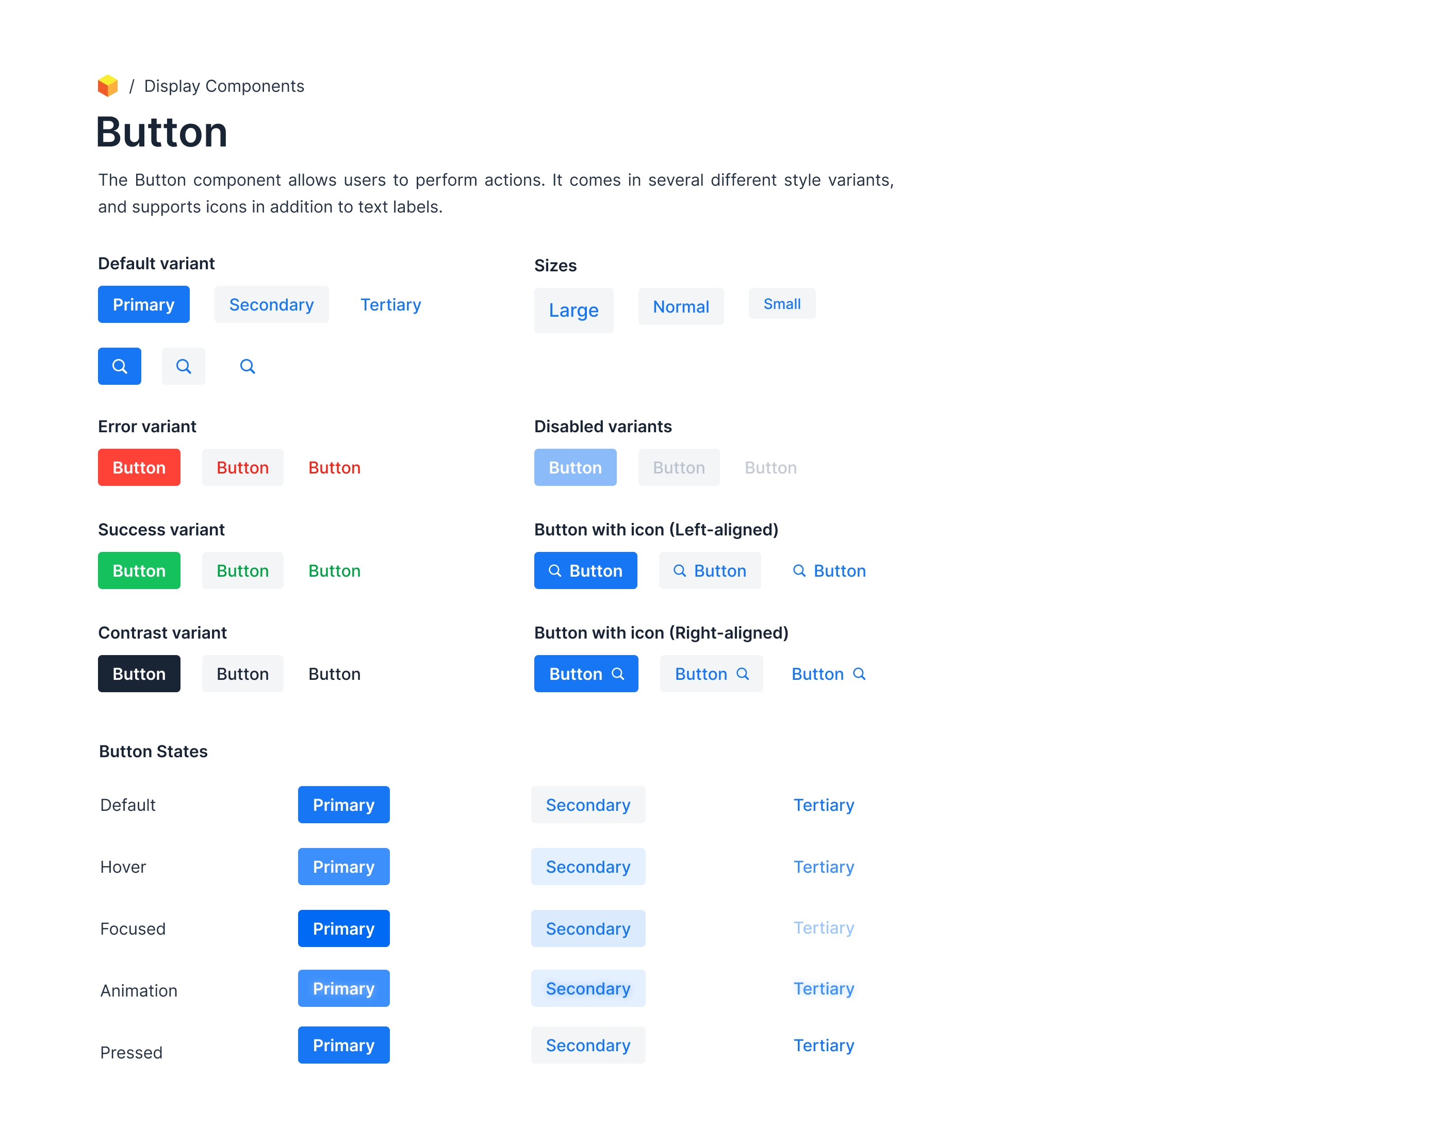Click the primary Button with right search icon
1444x1142 pixels.
[586, 673]
